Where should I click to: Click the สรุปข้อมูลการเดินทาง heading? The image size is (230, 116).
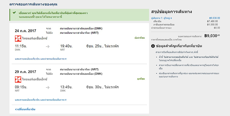(x=171, y=12)
